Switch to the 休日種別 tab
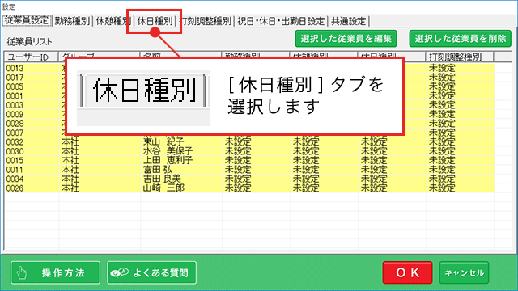Screen dimensions: 518x291 [x=155, y=21]
